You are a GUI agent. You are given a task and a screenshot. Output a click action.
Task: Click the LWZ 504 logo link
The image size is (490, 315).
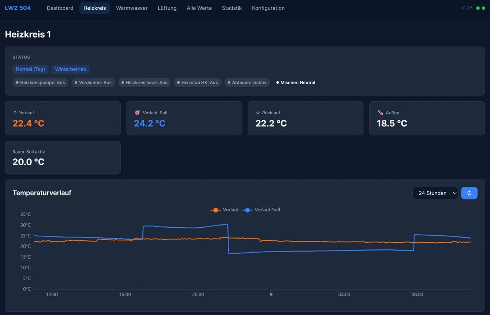pyautogui.click(x=18, y=8)
